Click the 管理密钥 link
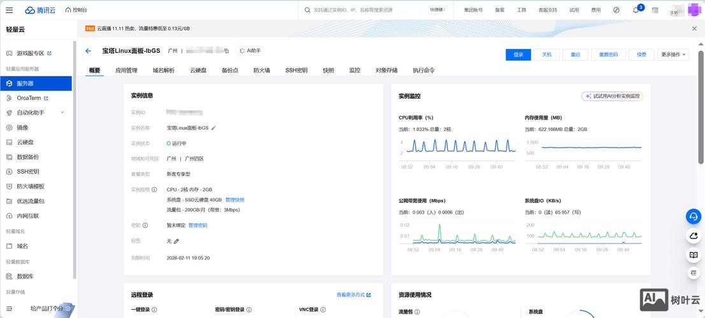Screen dimensions: 705x318 tap(198, 226)
